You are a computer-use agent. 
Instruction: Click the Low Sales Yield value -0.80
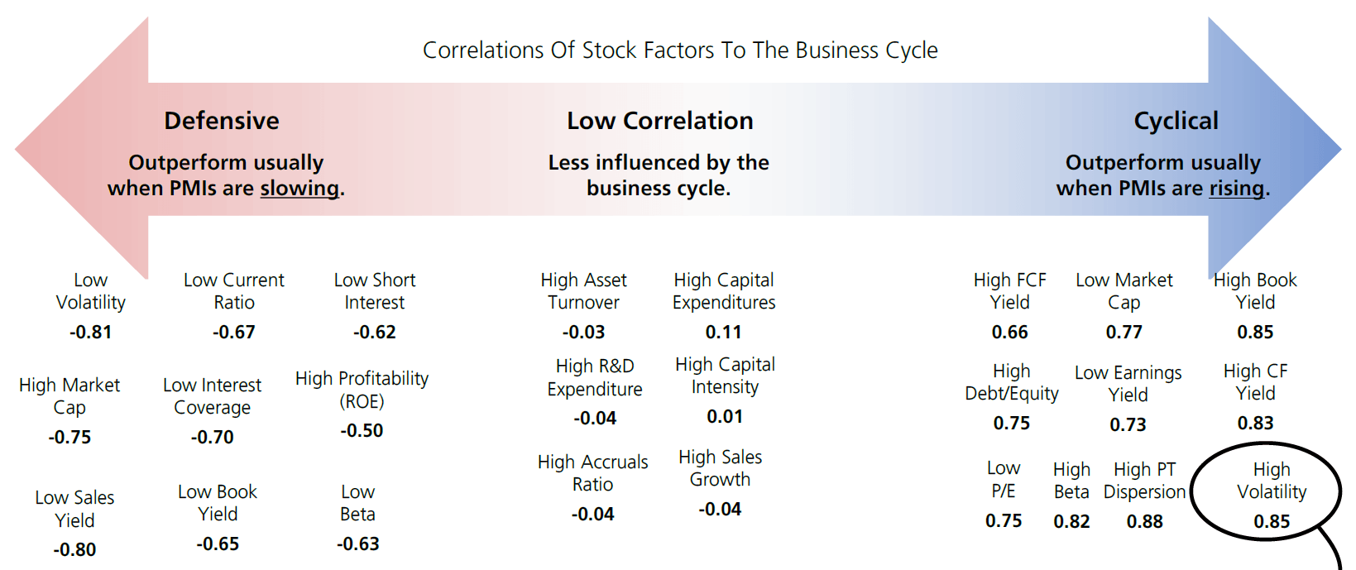click(x=74, y=549)
